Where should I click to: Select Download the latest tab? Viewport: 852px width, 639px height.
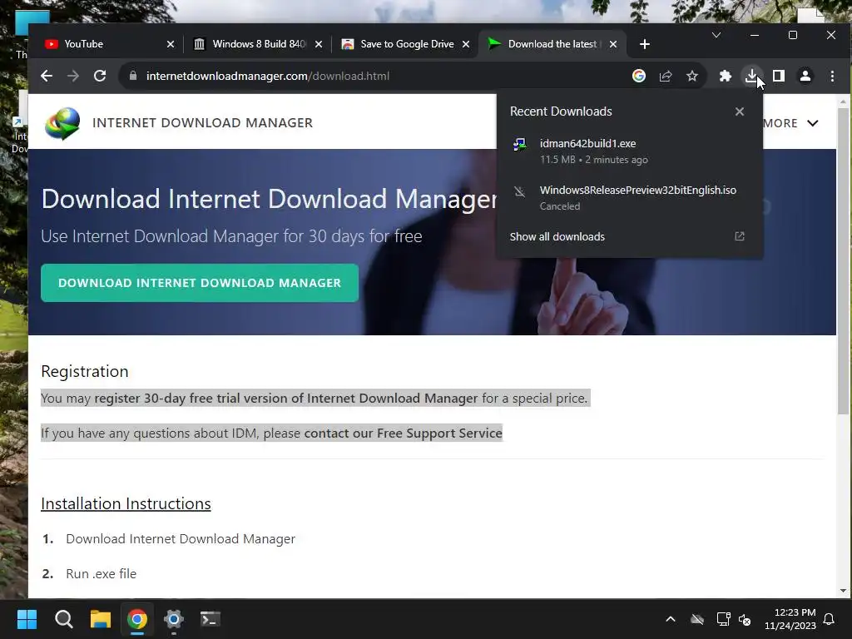pos(552,44)
